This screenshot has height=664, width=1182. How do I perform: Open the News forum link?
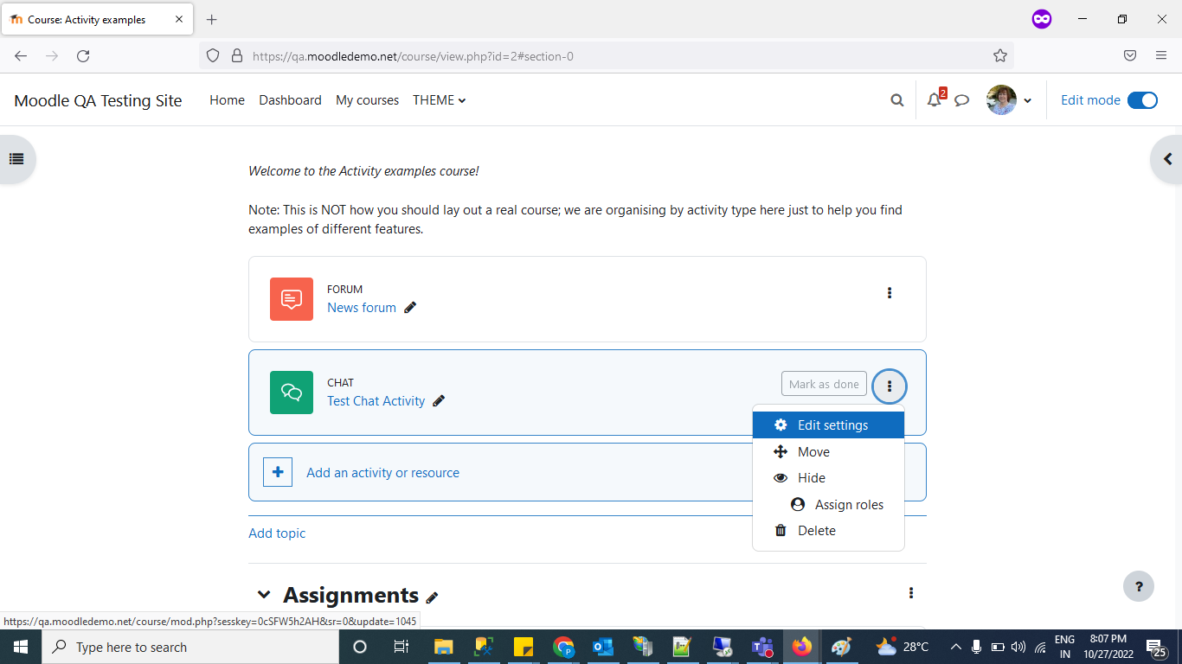pos(362,308)
